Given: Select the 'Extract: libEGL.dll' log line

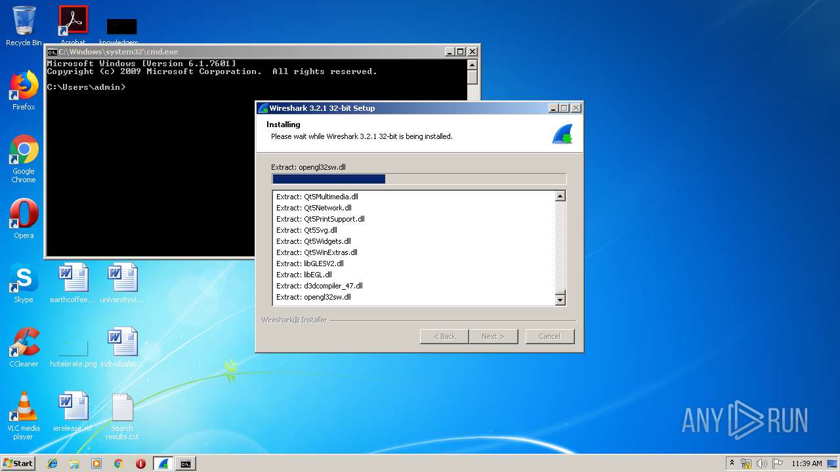Looking at the screenshot, I should pos(304,275).
